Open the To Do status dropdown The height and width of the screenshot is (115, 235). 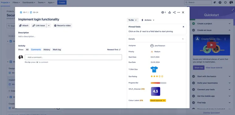(x=133, y=20)
